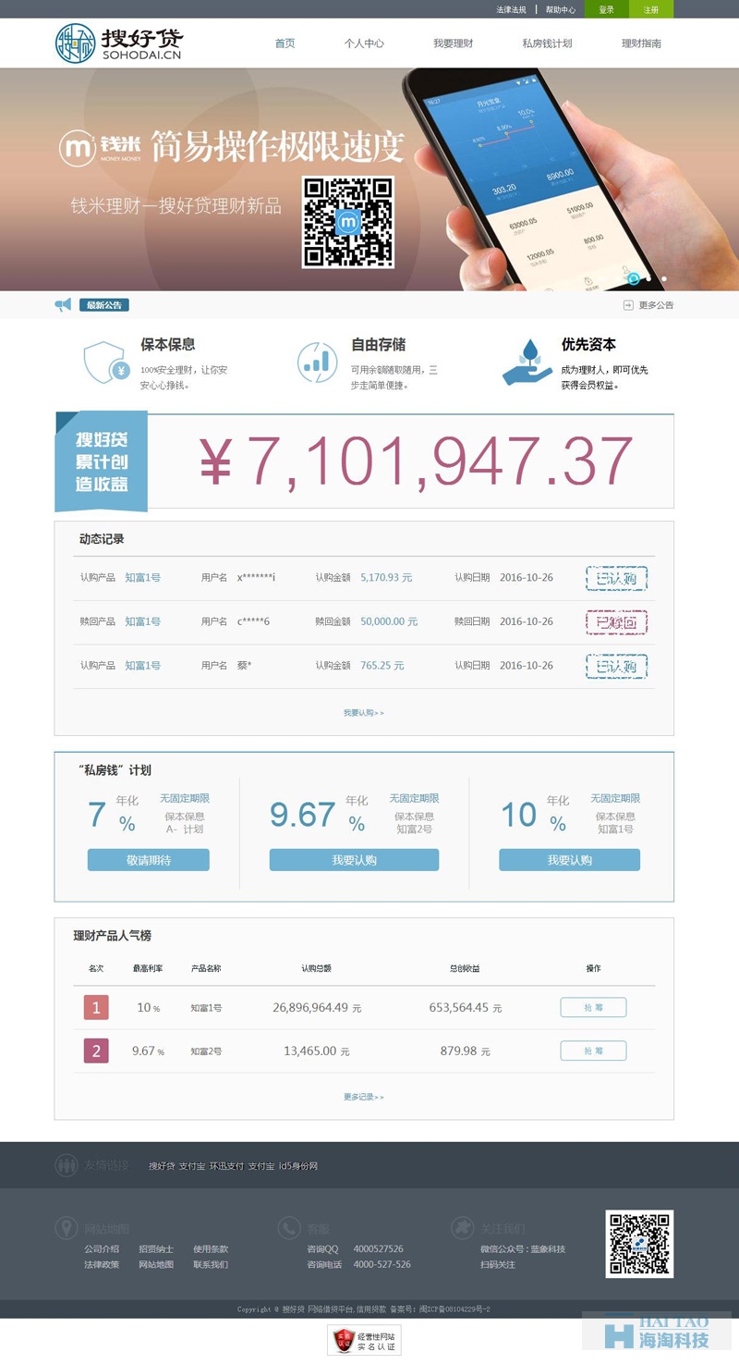Click the purple rank 2 badge
739x1364 pixels.
coord(96,1051)
